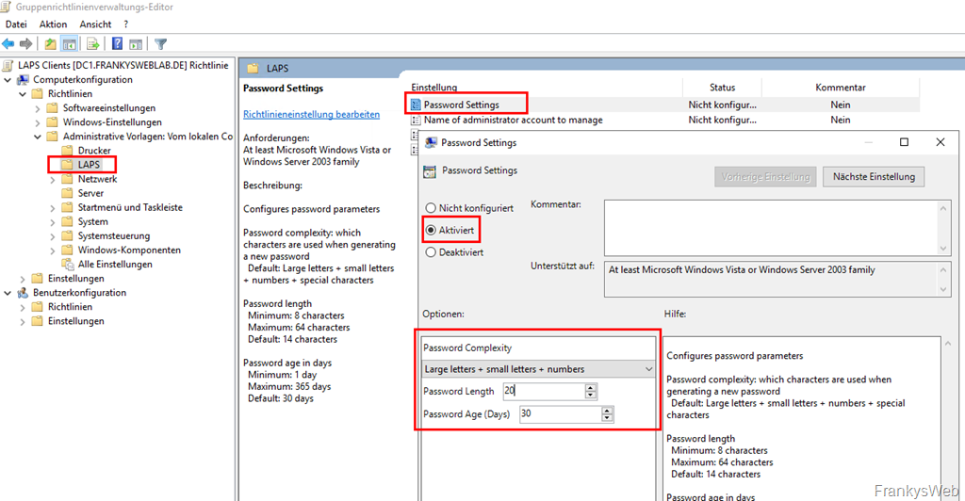This screenshot has width=965, height=501.
Task: Open help via blue question mark icon
Action: pyautogui.click(x=118, y=43)
